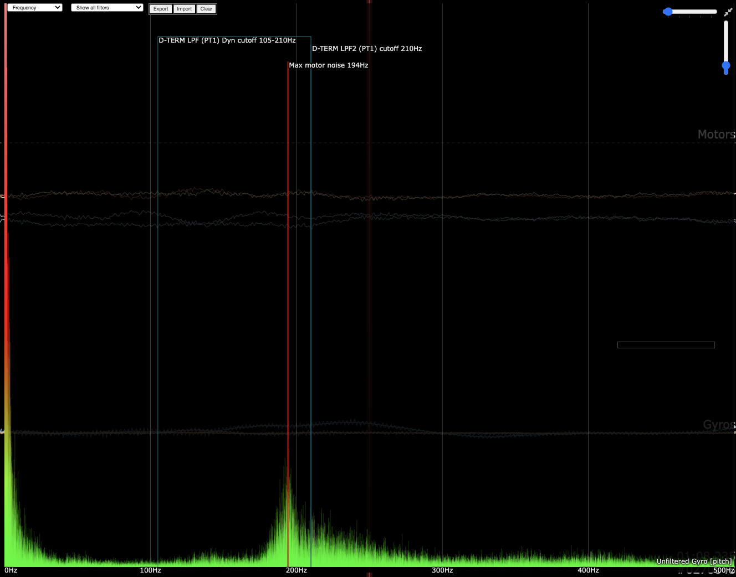Click the 200Hz axis label
The height and width of the screenshot is (577, 736).
click(x=297, y=570)
